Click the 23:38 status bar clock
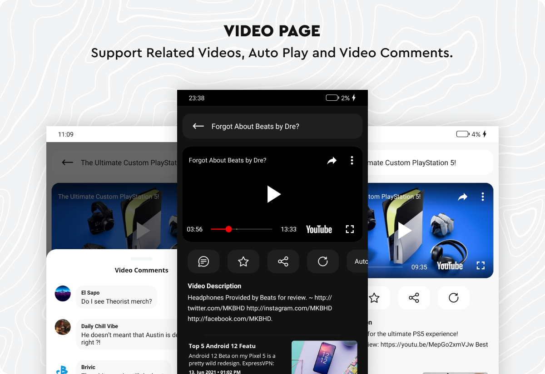The height and width of the screenshot is (374, 545). click(x=197, y=98)
